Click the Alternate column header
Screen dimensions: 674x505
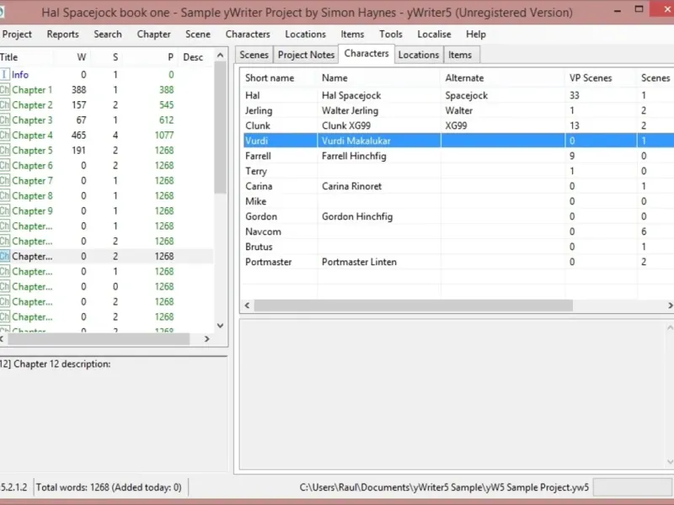(x=503, y=78)
